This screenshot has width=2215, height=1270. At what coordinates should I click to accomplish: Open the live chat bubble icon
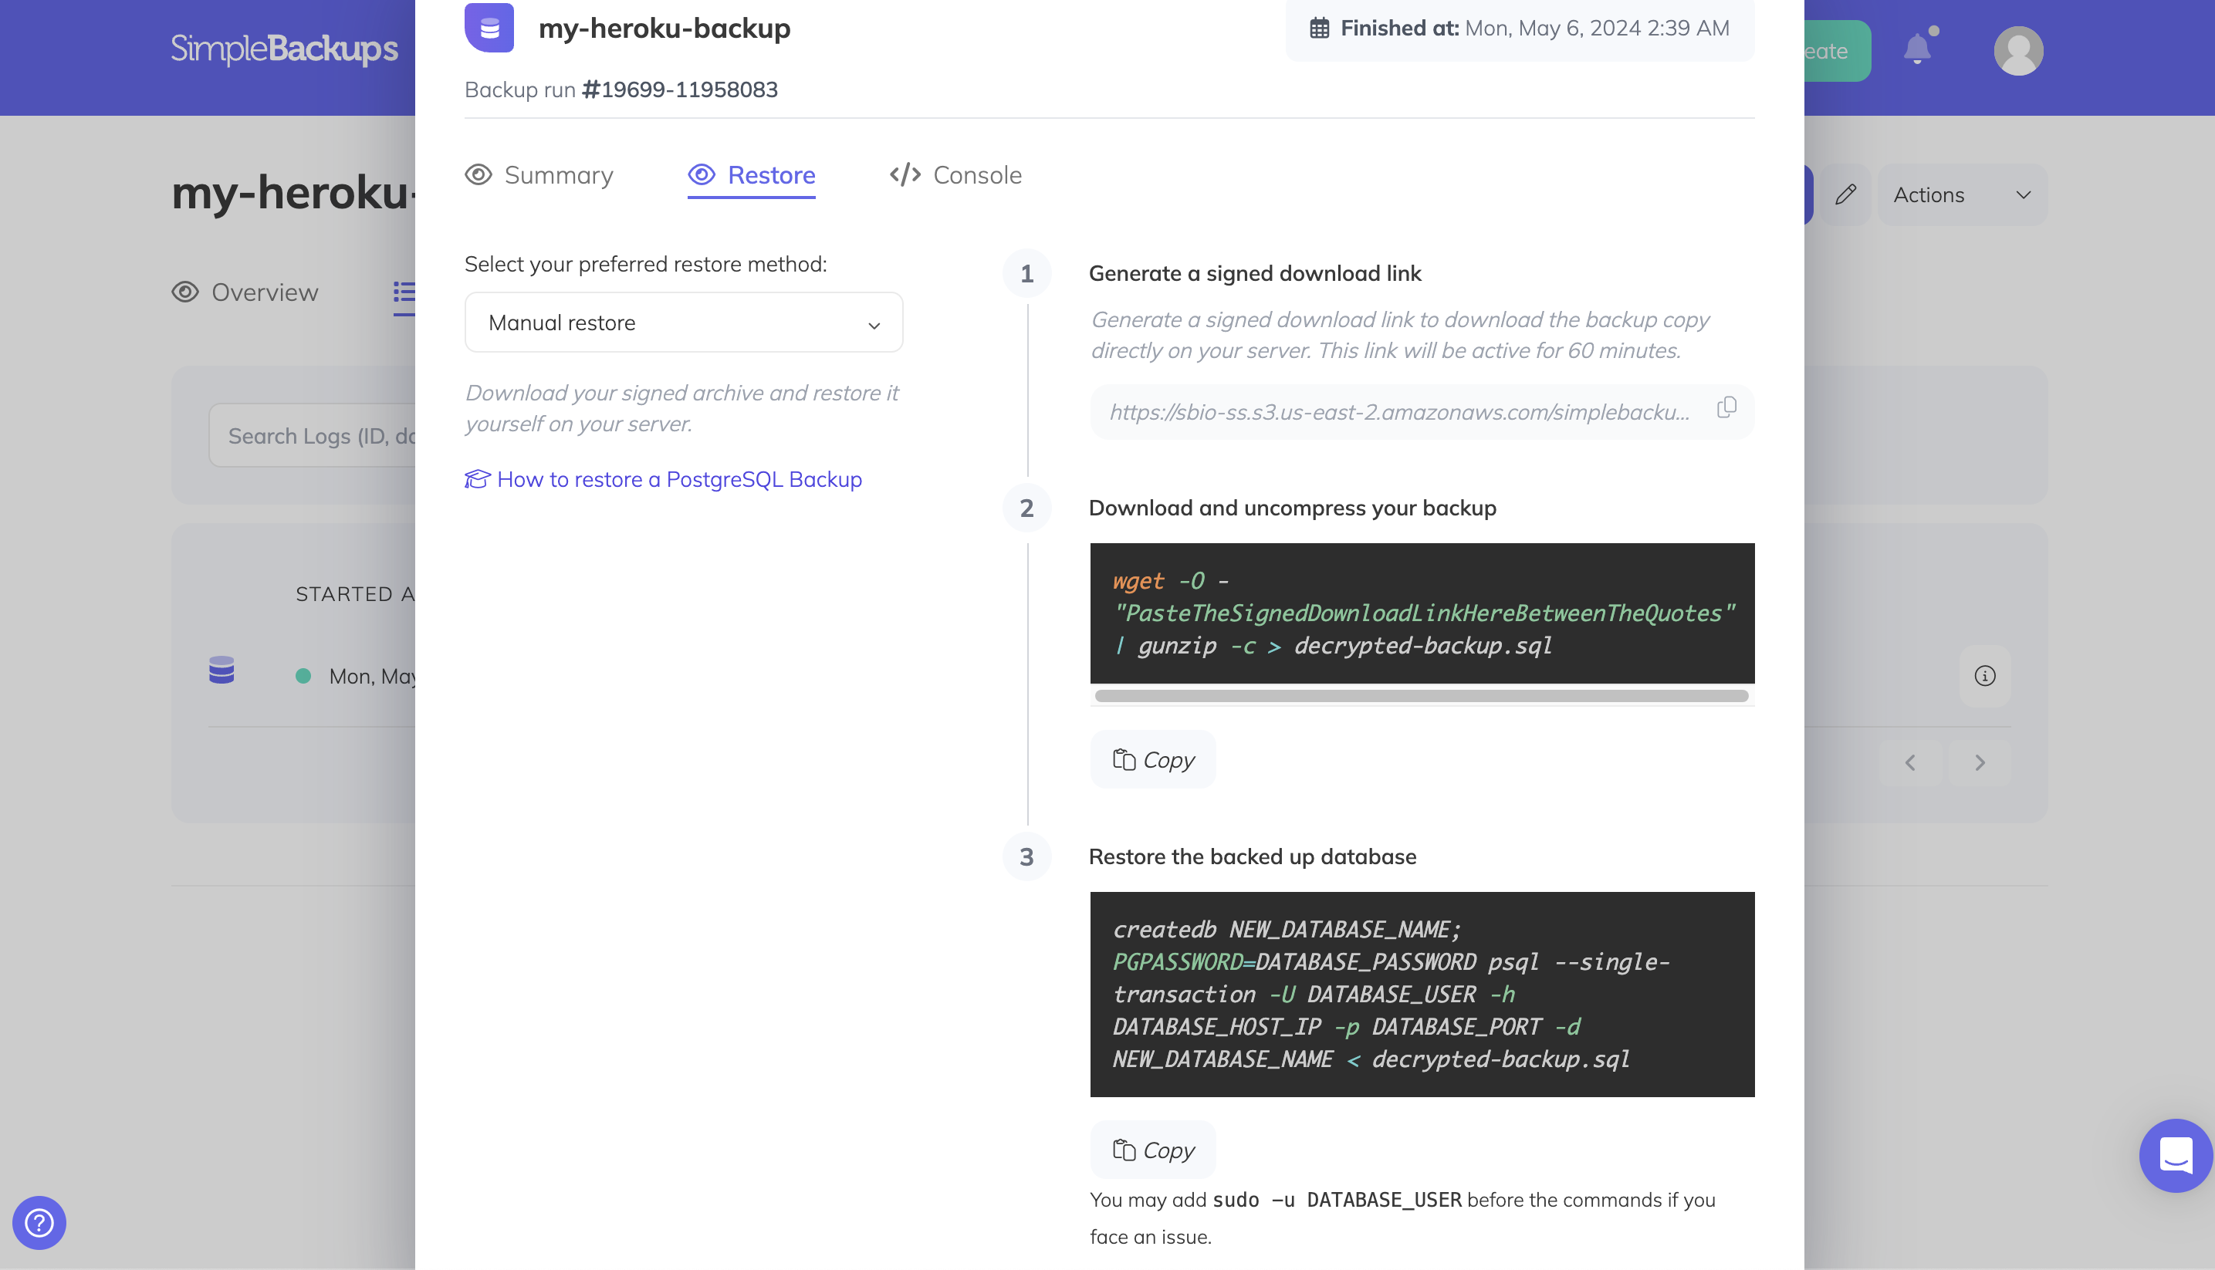(2175, 1156)
